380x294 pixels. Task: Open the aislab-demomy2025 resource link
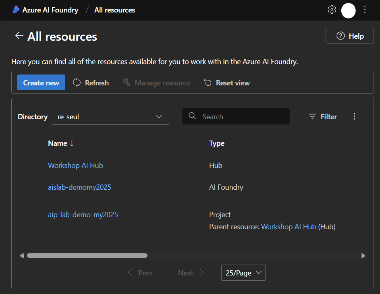tap(79, 187)
